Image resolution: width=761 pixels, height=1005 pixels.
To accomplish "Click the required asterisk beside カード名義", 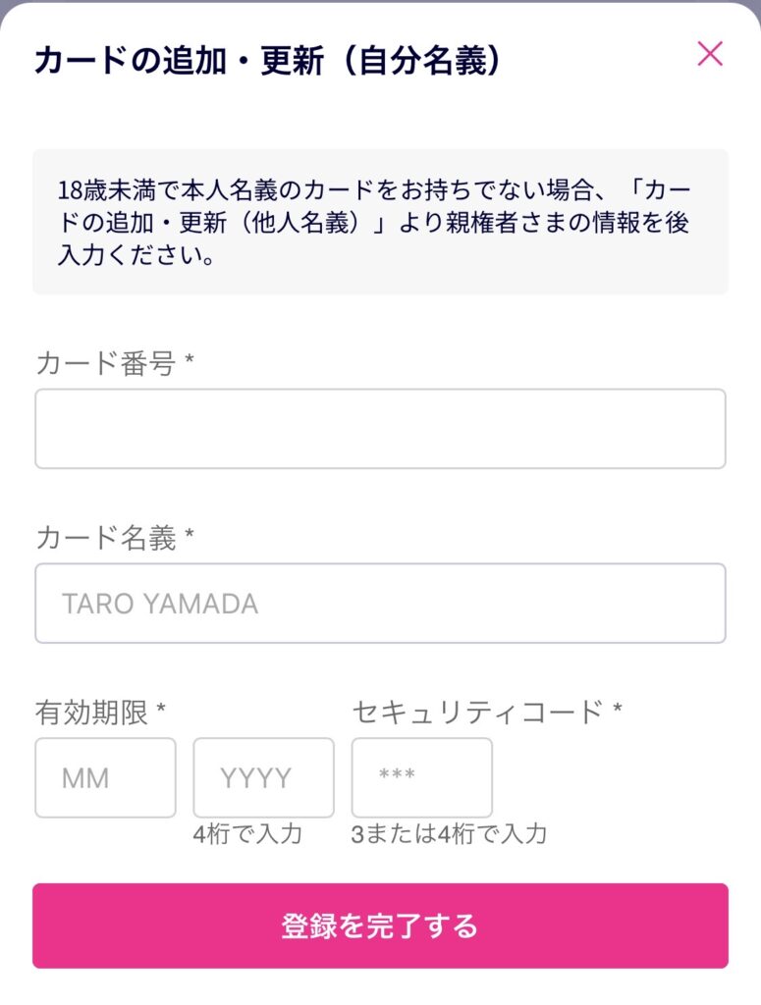I will point(190,536).
